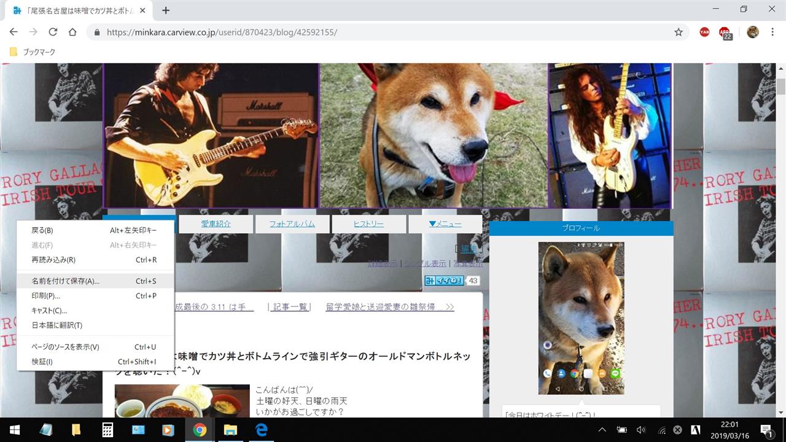Click the 編集 edit link

(x=469, y=249)
